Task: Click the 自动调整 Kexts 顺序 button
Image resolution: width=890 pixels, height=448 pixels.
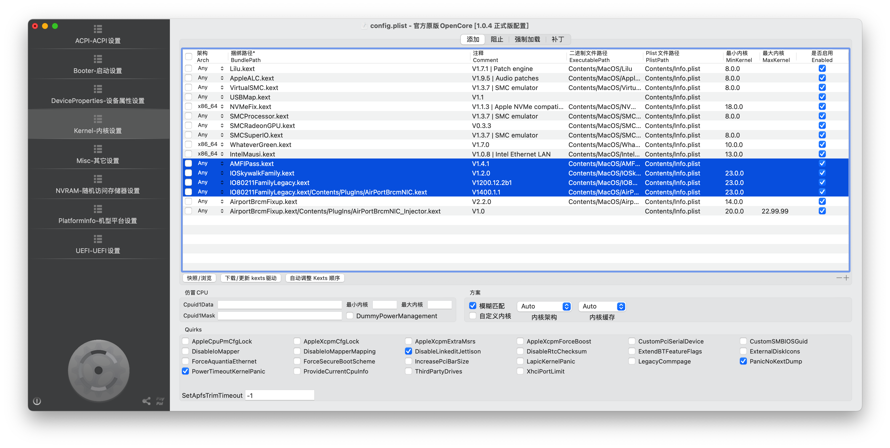Action: [315, 278]
